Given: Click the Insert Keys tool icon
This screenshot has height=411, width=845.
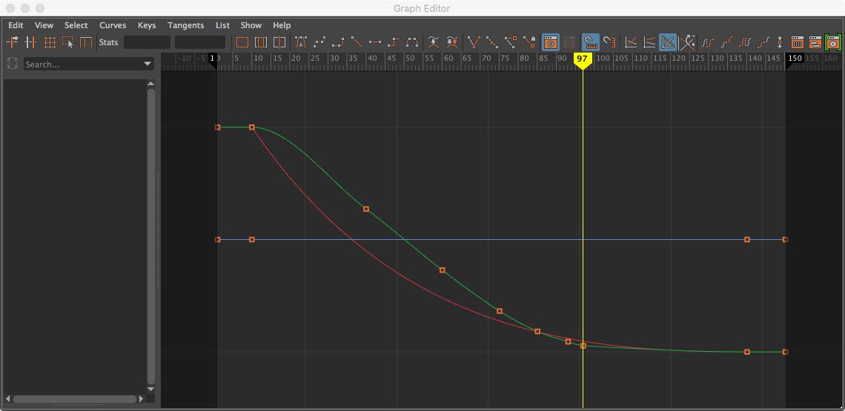Looking at the screenshot, I should click(x=31, y=42).
